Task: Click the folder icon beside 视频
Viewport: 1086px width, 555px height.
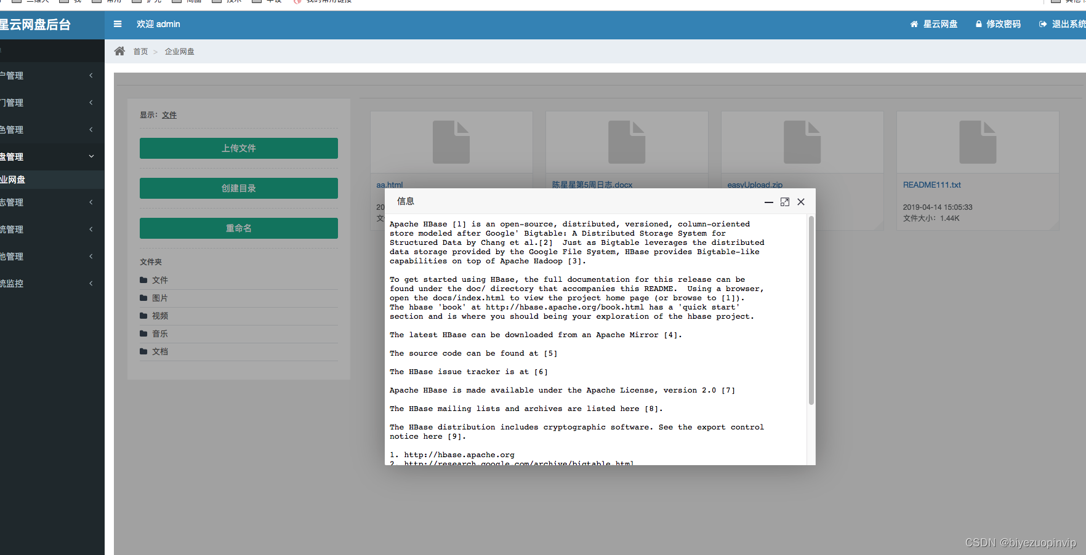Action: click(x=143, y=316)
